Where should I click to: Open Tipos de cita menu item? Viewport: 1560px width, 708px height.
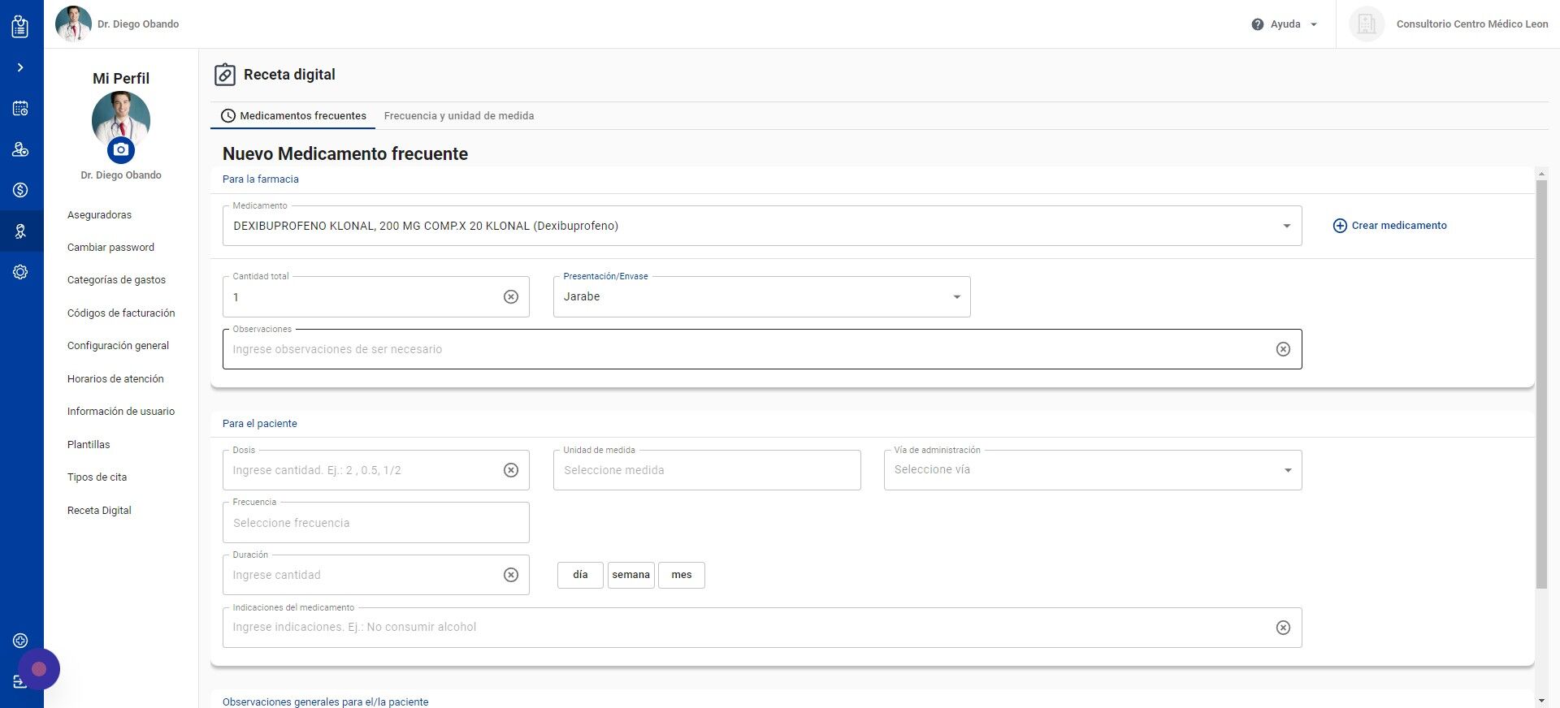(x=97, y=477)
